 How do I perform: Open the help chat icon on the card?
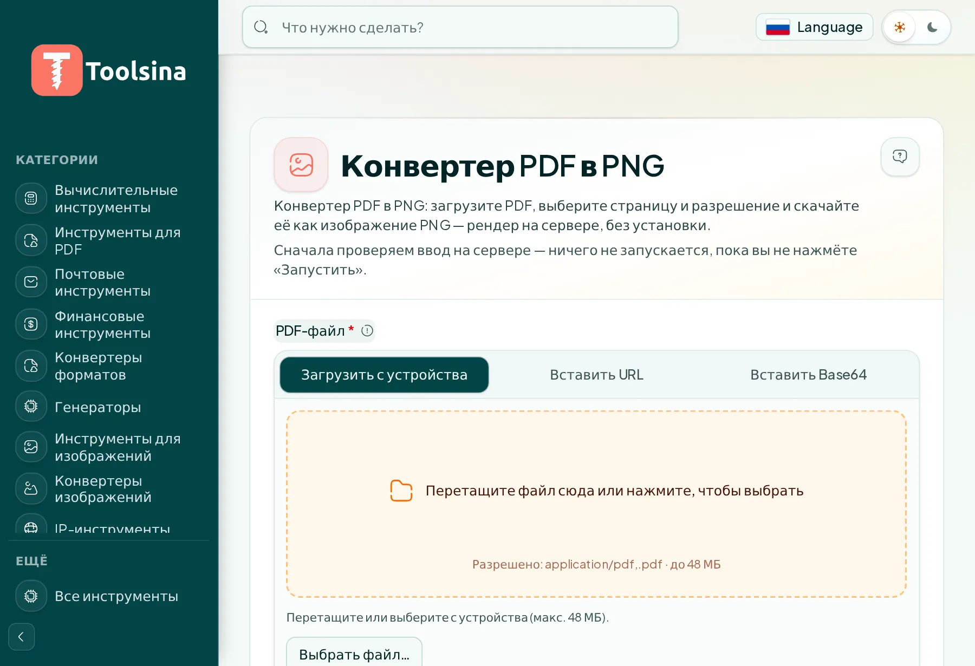[900, 156]
